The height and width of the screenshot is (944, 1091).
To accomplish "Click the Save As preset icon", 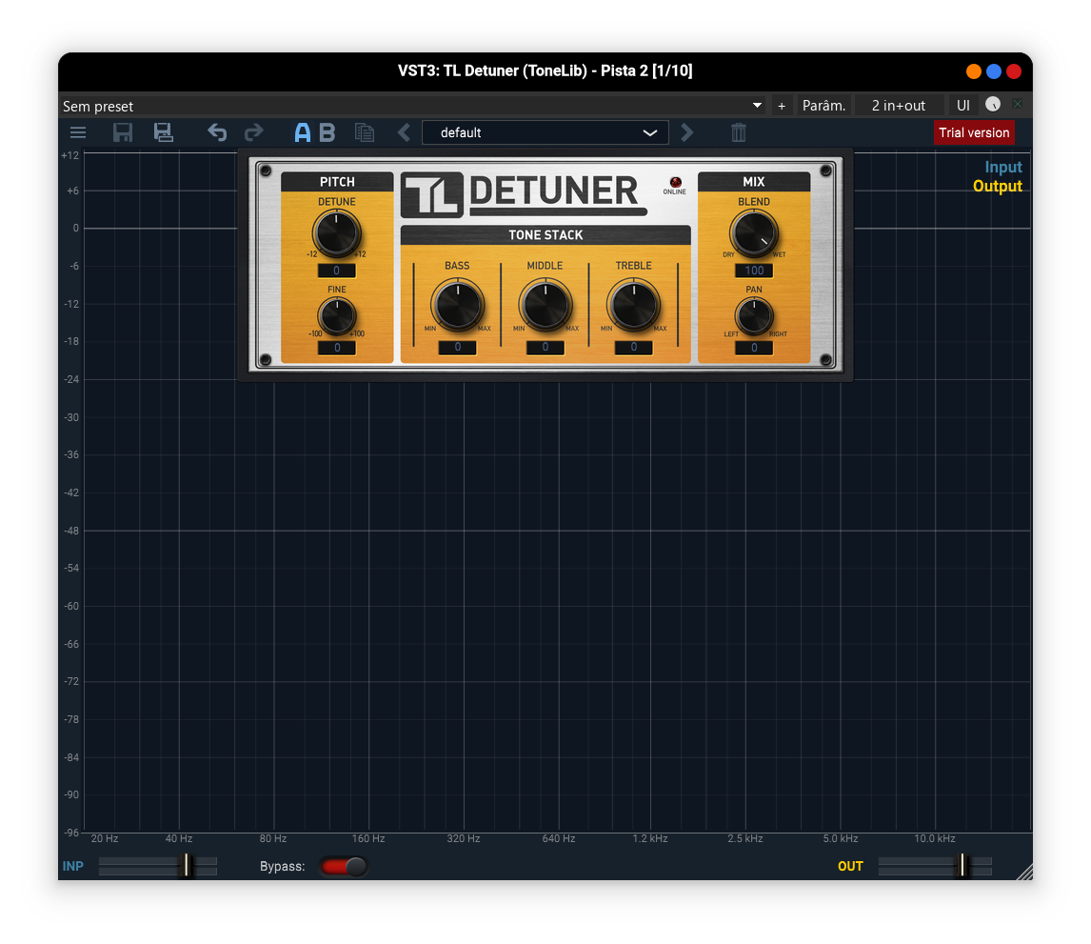I will (164, 132).
